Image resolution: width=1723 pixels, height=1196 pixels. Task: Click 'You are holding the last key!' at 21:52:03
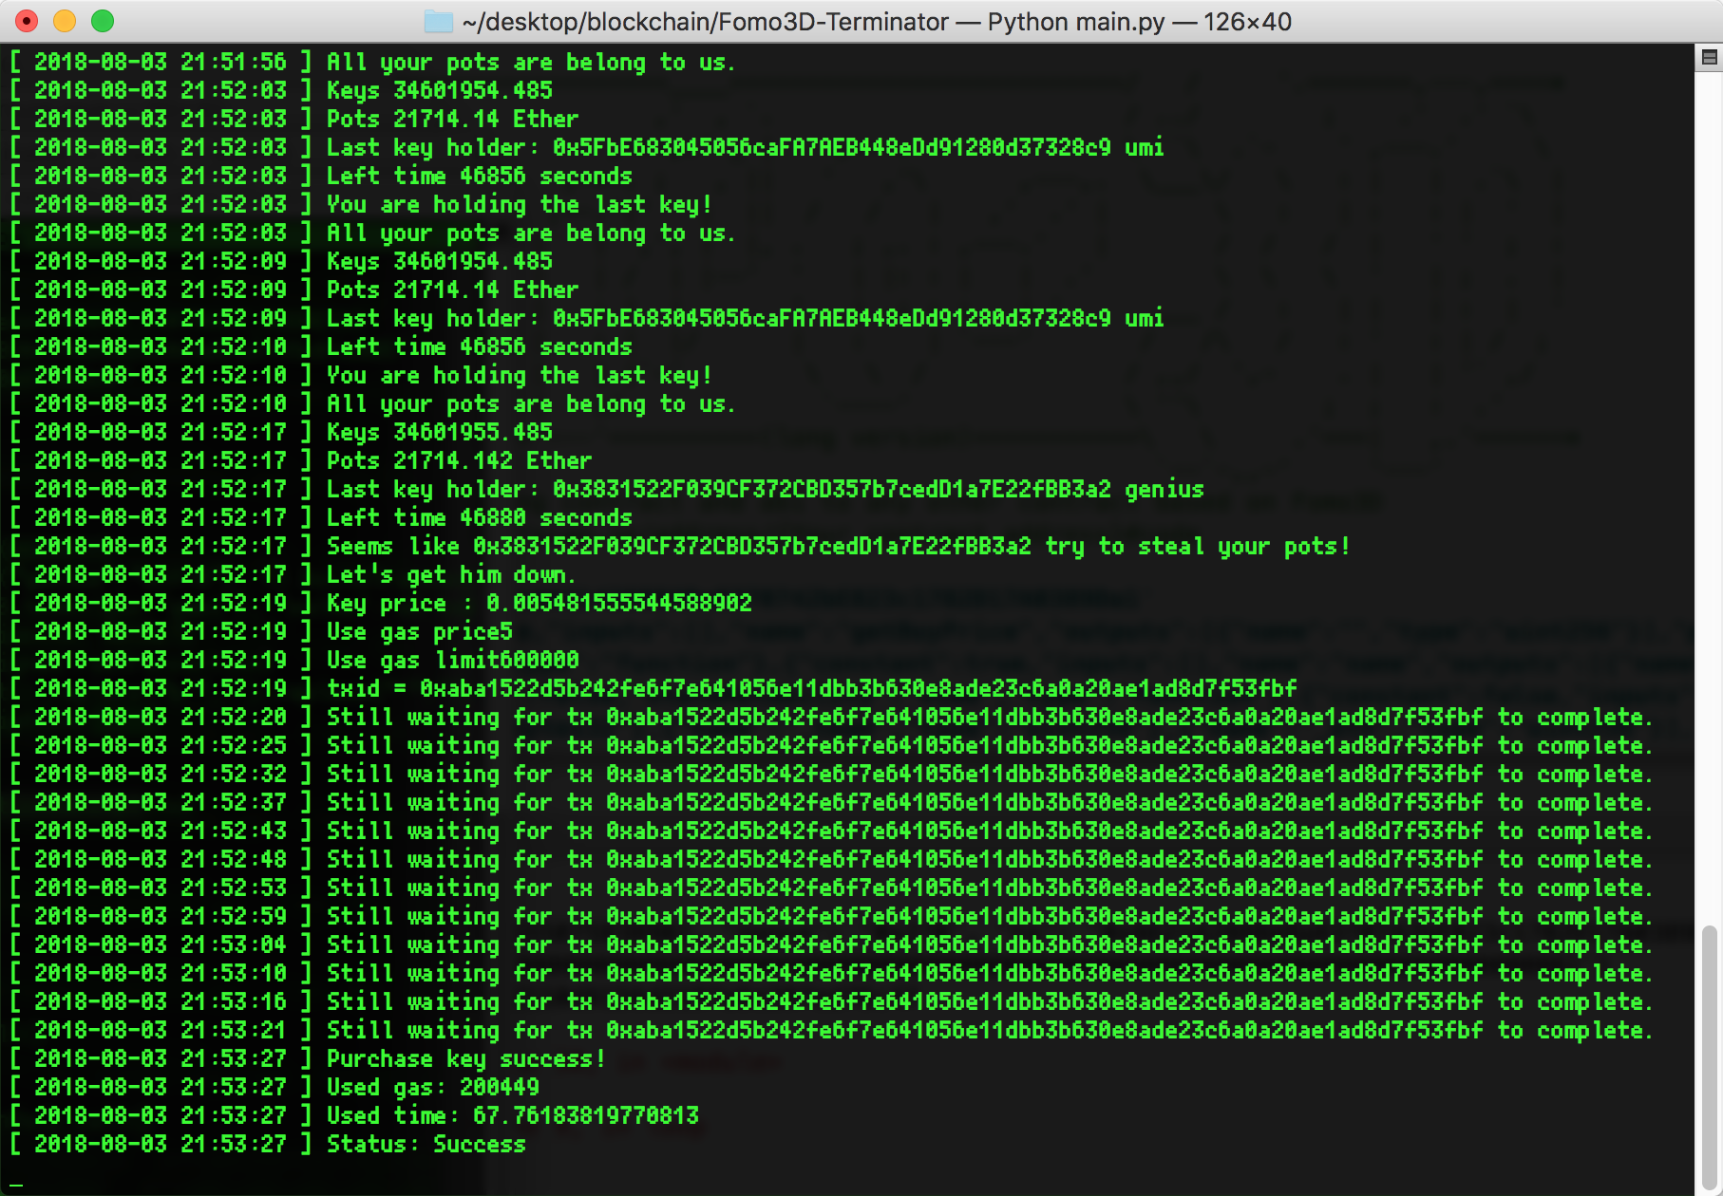click(361, 204)
